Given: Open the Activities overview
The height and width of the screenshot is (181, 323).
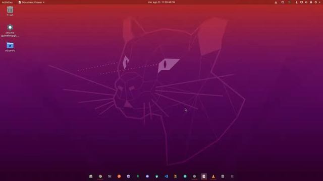Looking at the screenshot, I should [x=7, y=2].
